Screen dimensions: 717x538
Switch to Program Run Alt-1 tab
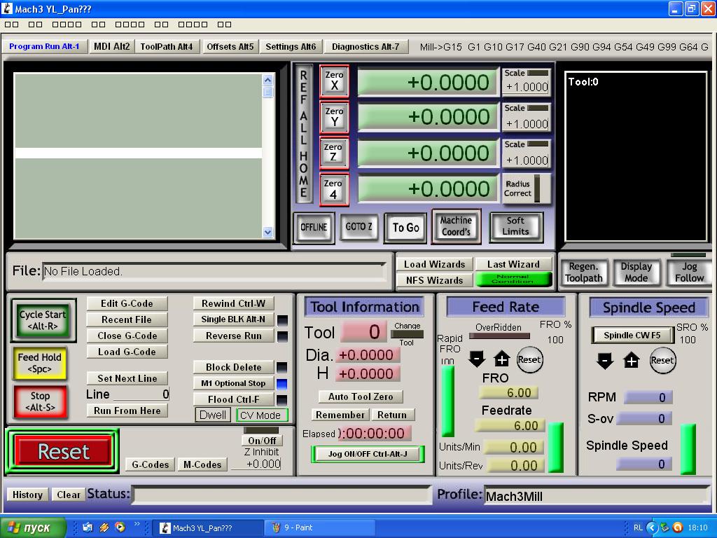[44, 46]
